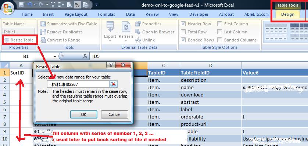This screenshot has height=146, width=308.
Task: Expand the Refresh dropdown arrow
Action: [x=126, y=41]
